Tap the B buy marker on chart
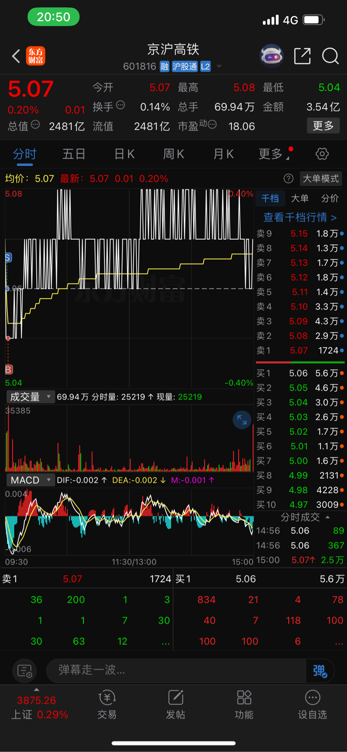The width and height of the screenshot is (347, 752). point(9,370)
